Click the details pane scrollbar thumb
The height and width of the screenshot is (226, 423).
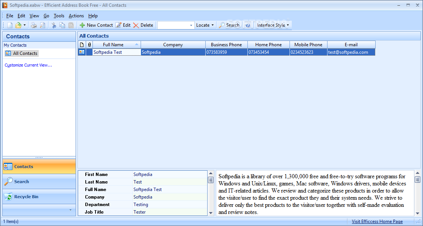point(211,180)
